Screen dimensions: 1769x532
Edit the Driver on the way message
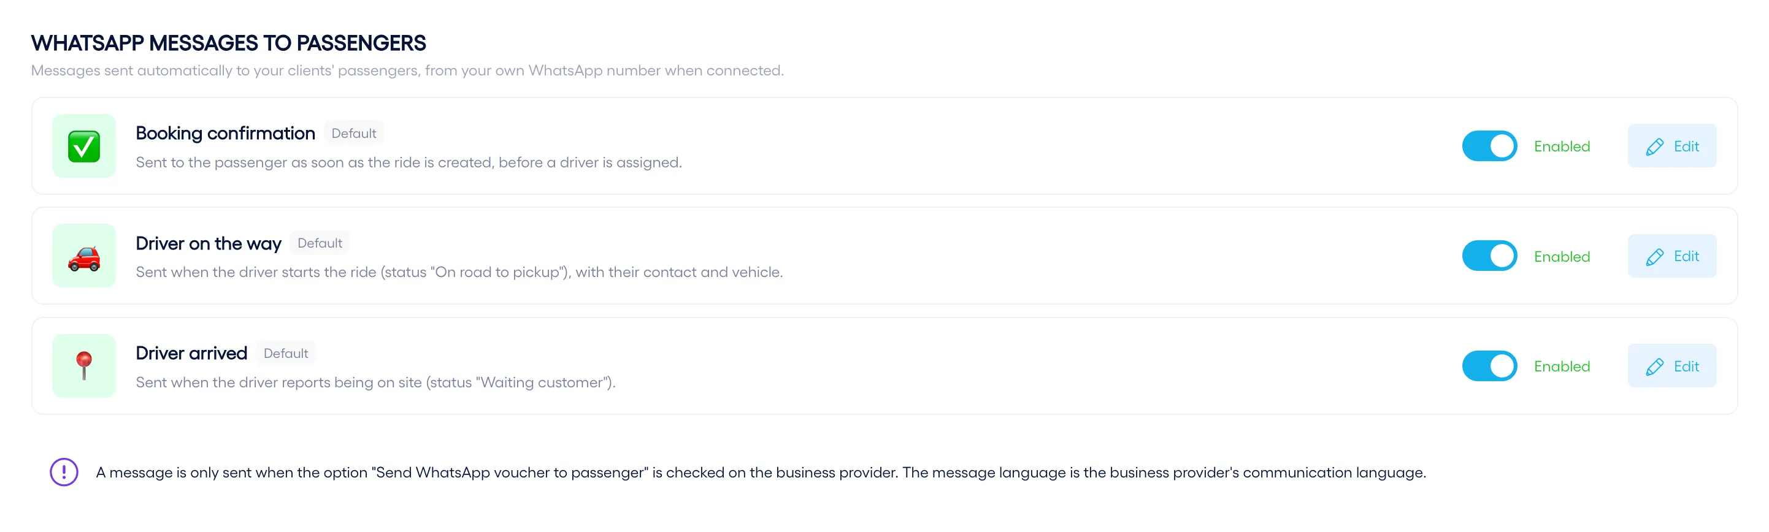tap(1672, 256)
